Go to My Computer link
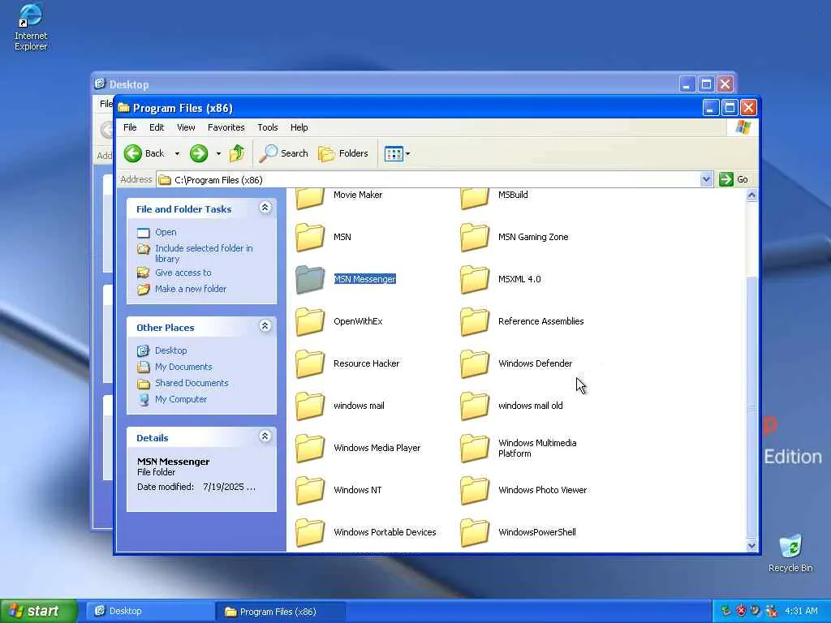 [181, 399]
